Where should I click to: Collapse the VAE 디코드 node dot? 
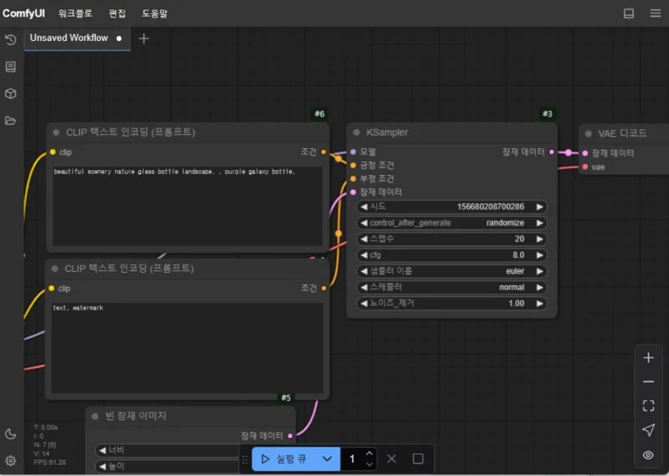tap(588, 133)
